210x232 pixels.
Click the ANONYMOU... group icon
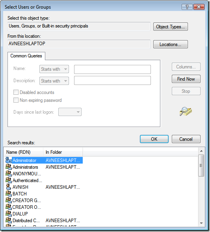click(x=9, y=173)
